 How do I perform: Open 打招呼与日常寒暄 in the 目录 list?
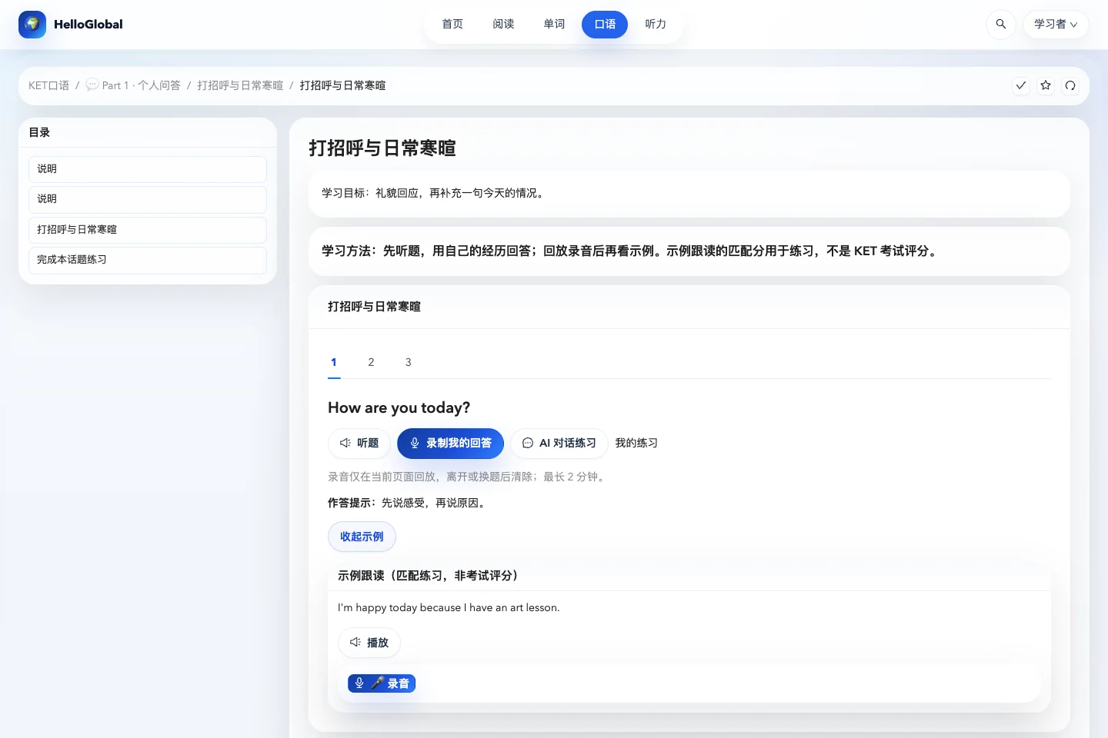coord(148,230)
